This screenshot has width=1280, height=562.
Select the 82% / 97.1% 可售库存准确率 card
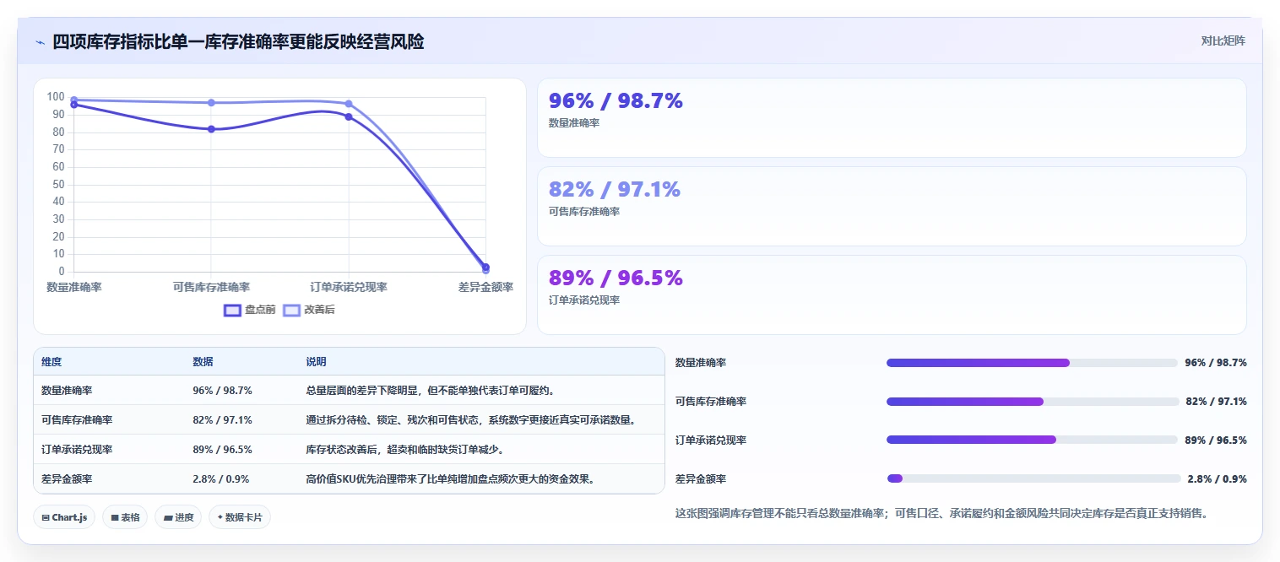tap(892, 207)
